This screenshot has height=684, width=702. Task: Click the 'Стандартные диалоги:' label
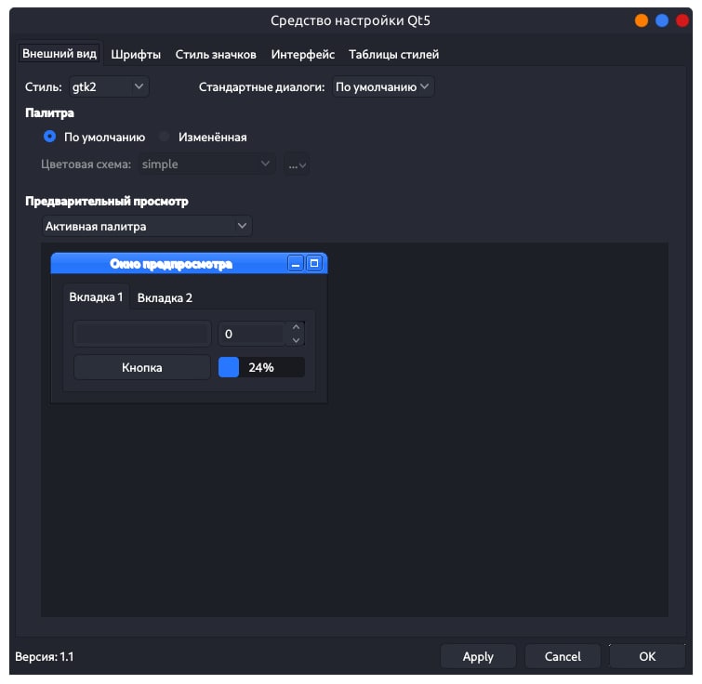pos(262,86)
